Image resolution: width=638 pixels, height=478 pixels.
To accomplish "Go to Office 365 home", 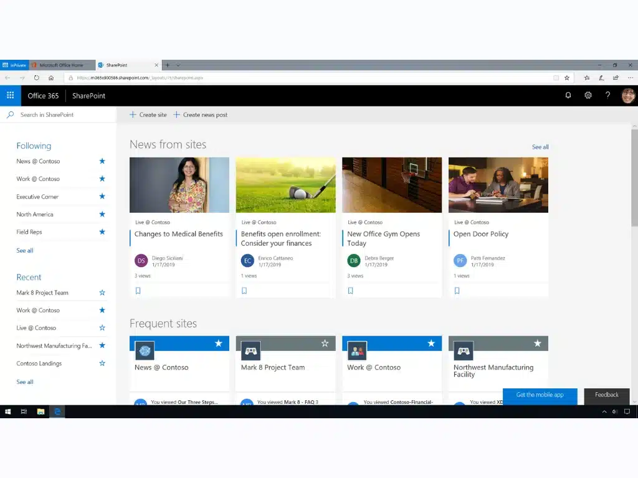I will pyautogui.click(x=43, y=95).
